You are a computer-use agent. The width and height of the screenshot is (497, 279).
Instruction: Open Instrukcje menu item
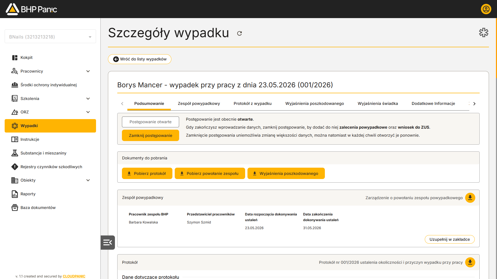50,139
